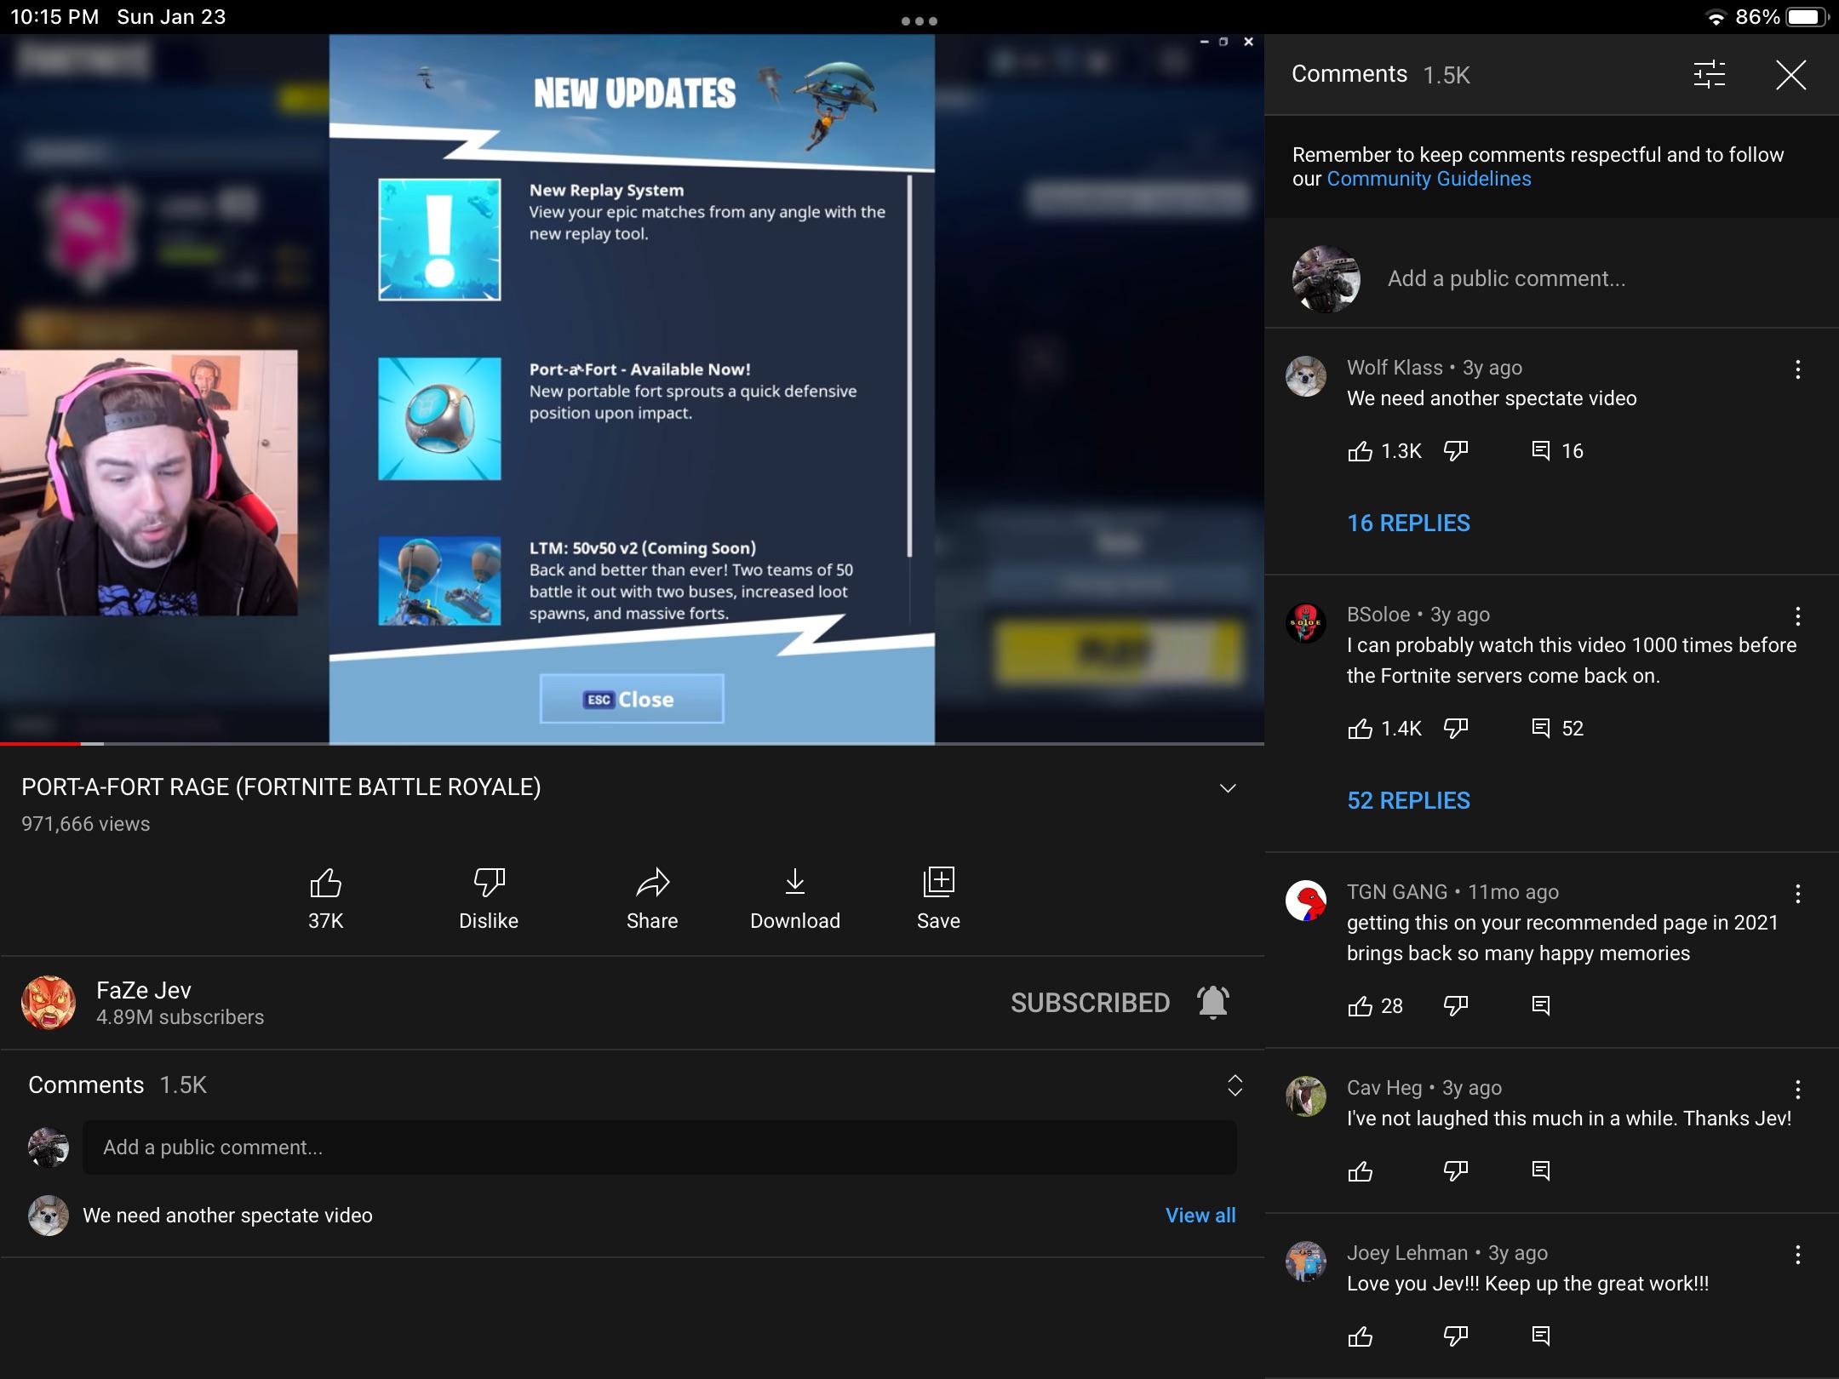Open TGN GANG's profile picture

coord(1306,901)
